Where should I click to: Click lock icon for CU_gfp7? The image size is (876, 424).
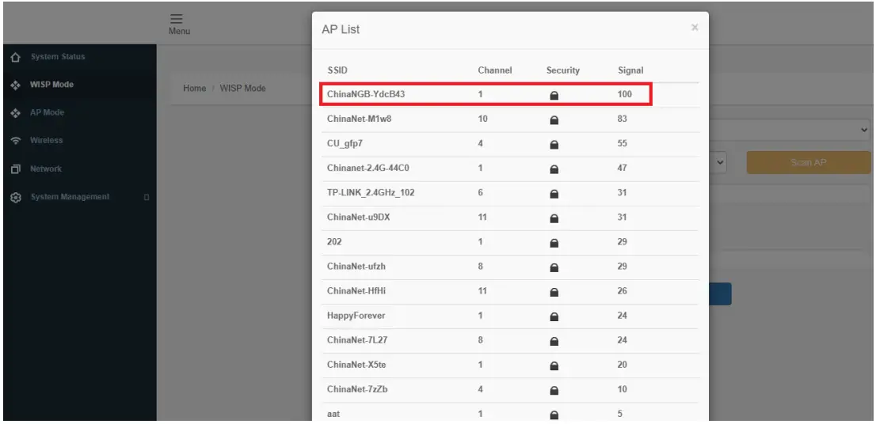[x=554, y=143]
